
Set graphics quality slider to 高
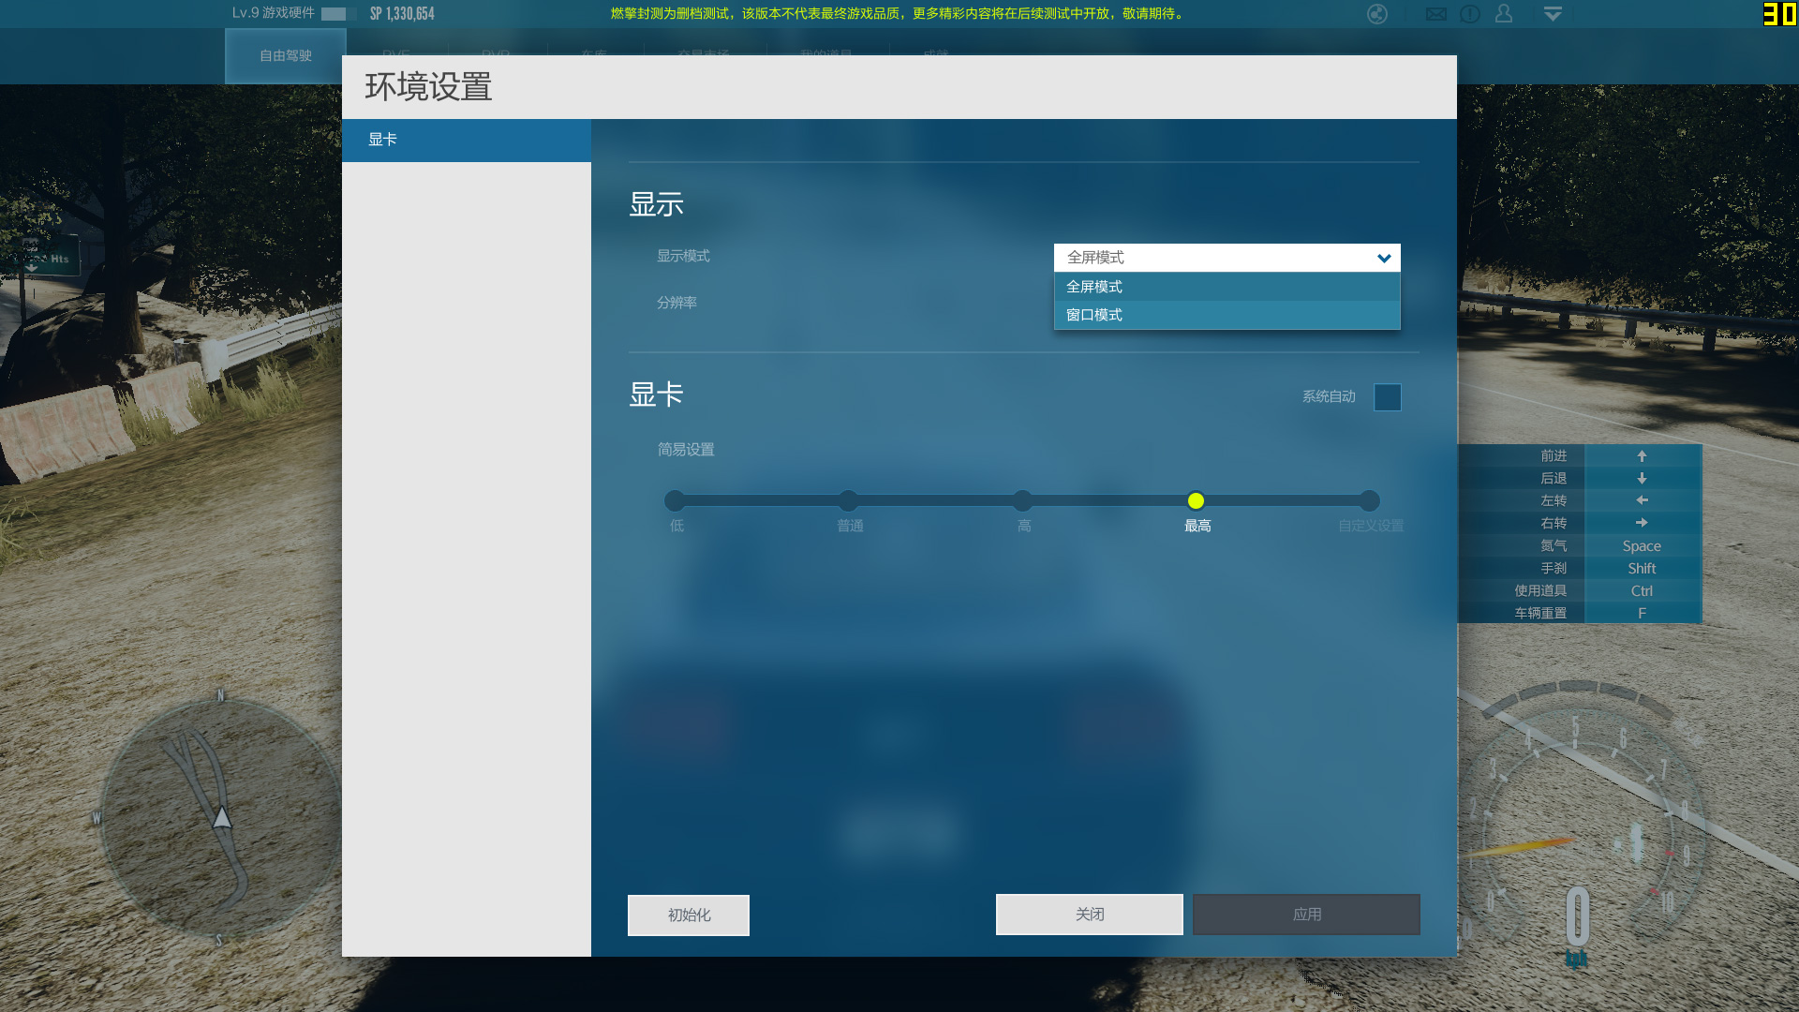pos(1022,501)
